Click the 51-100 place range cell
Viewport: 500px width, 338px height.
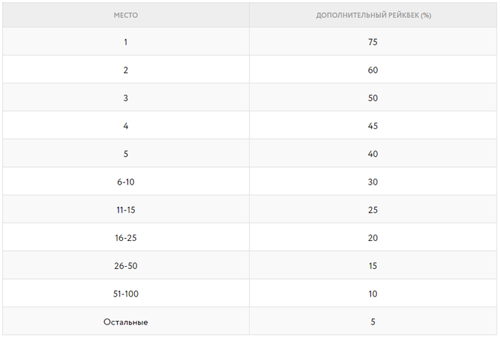point(126,294)
